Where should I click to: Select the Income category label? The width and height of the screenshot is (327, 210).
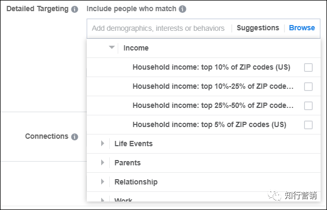[136, 48]
